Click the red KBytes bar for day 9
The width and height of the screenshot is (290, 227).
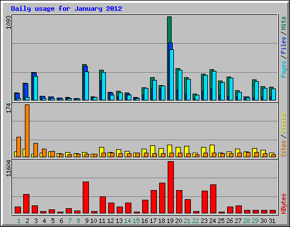pos(86,197)
